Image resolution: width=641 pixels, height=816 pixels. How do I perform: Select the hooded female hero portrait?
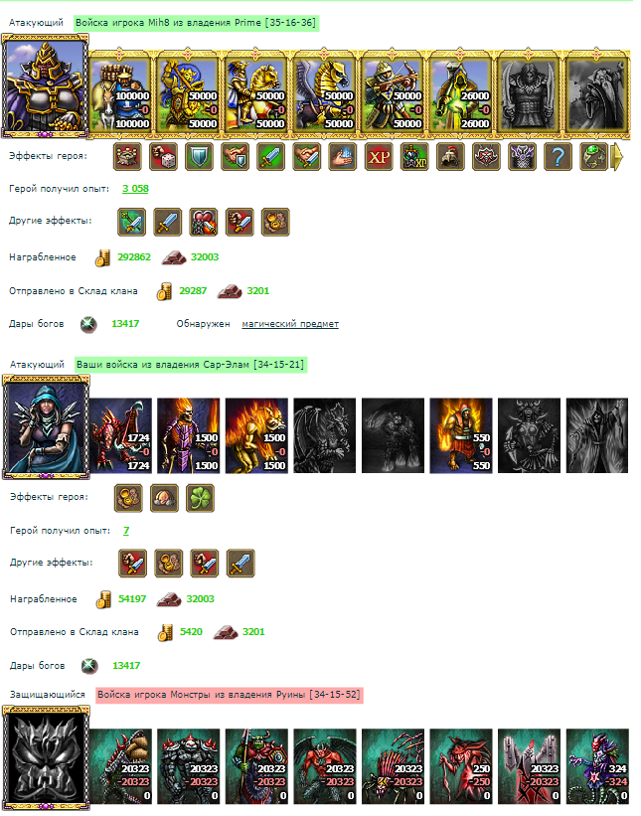[46, 427]
